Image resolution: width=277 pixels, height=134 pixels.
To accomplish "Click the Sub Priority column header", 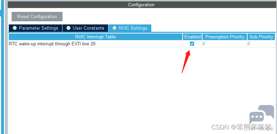I will click(x=261, y=37).
